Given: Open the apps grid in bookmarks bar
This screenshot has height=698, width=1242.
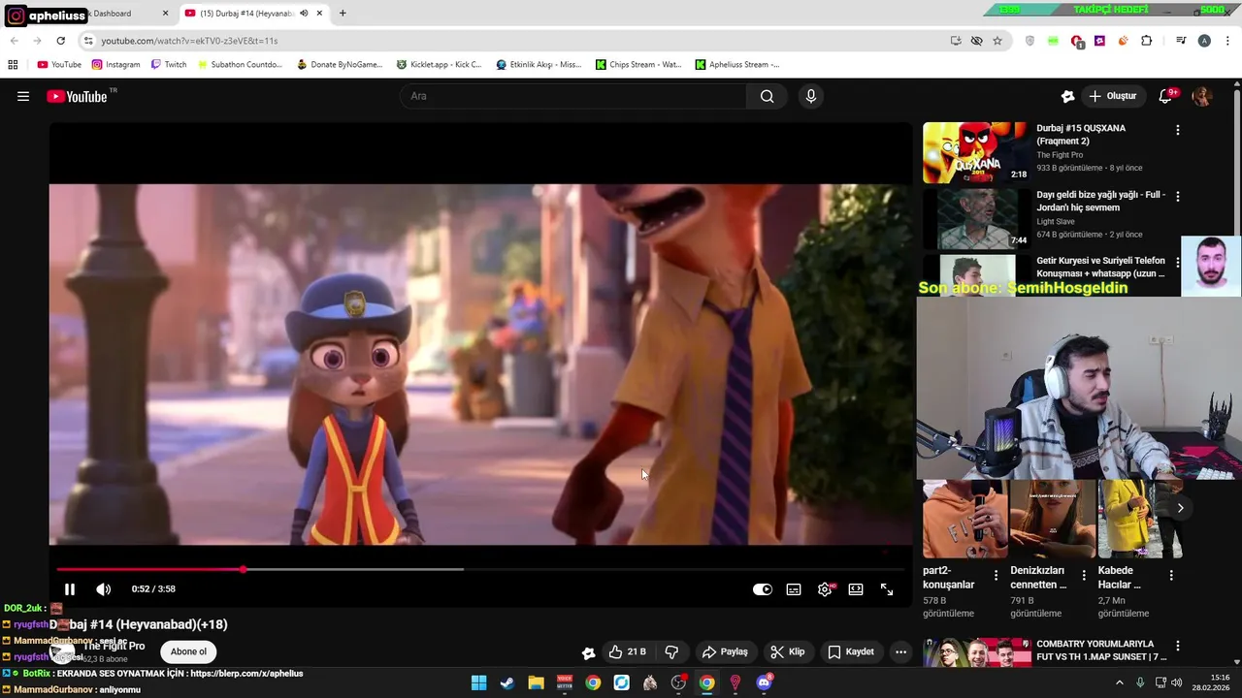Looking at the screenshot, I should point(13,65).
